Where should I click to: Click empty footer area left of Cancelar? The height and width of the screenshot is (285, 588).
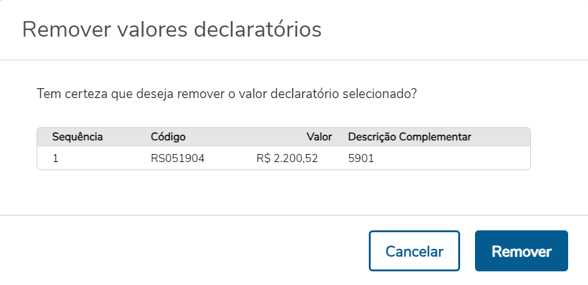click(x=186, y=251)
